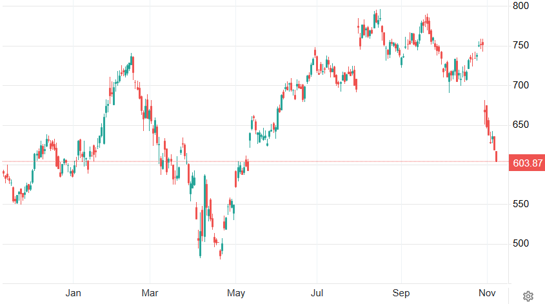Select the 750 price scale label
This screenshot has height=304, width=545.
pos(521,45)
